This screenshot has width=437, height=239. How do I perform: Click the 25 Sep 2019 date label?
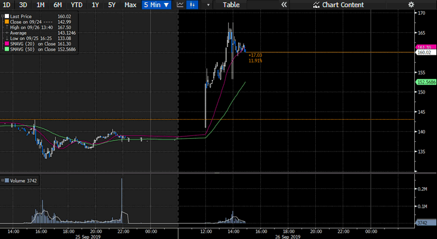click(88, 237)
